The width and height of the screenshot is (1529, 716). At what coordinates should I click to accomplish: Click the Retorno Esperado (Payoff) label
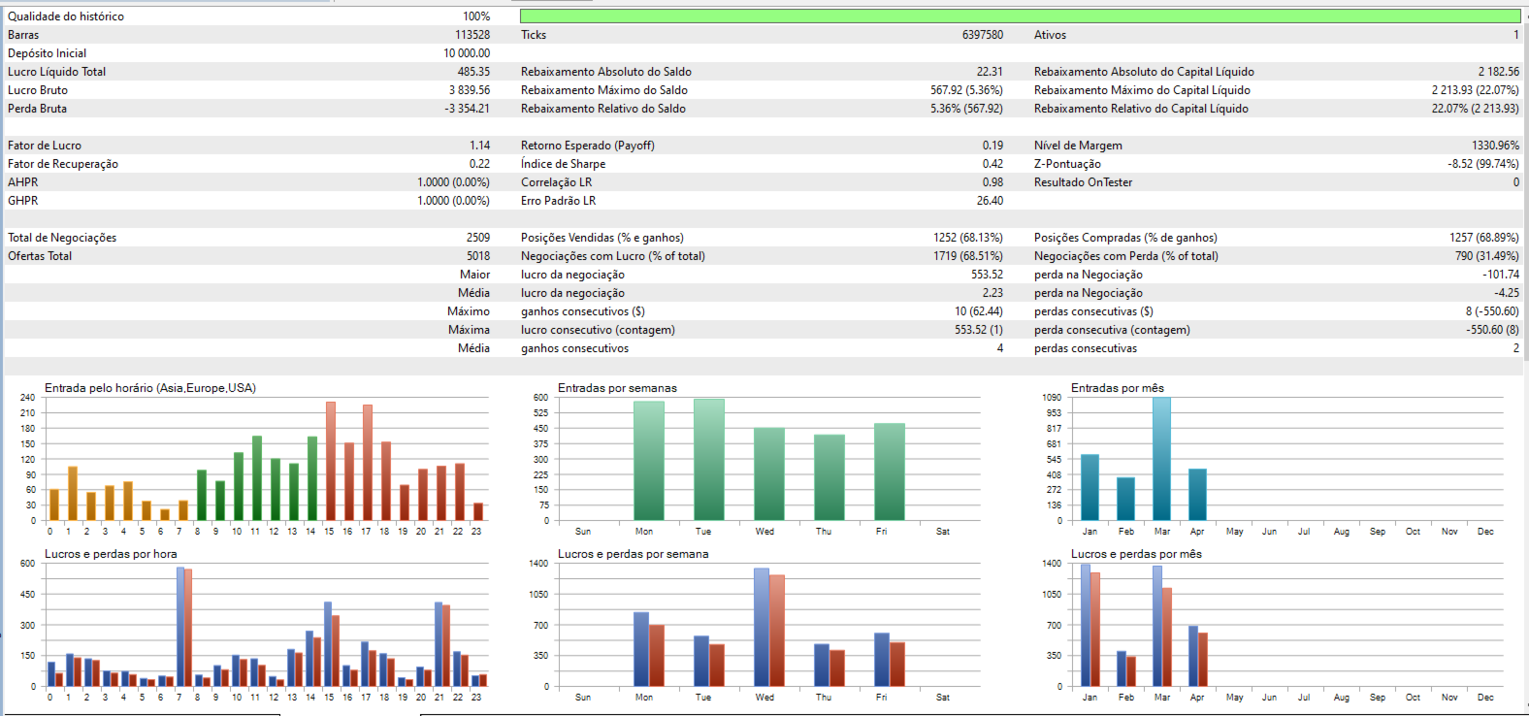(x=588, y=146)
